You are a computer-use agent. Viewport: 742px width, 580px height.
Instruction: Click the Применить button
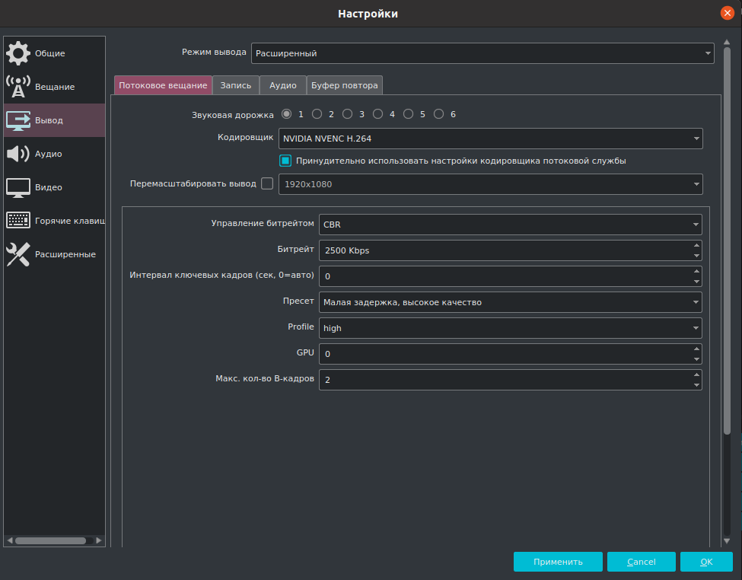tap(558, 562)
